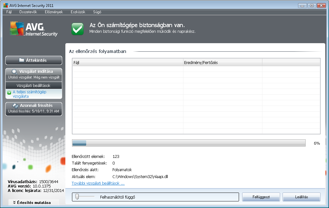Pause the scan with Felfüggeszt
The image size is (329, 208).
click(x=261, y=197)
